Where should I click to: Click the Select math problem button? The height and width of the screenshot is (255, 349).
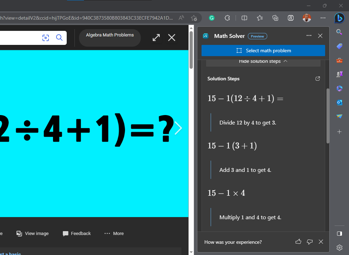(263, 51)
